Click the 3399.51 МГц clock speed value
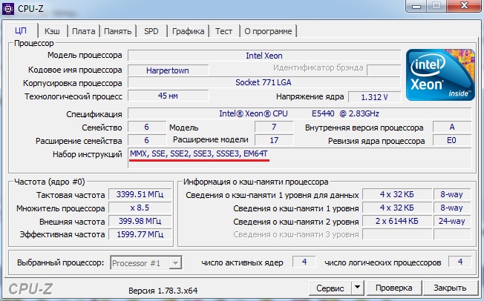The height and width of the screenshot is (301, 484). 140,194
